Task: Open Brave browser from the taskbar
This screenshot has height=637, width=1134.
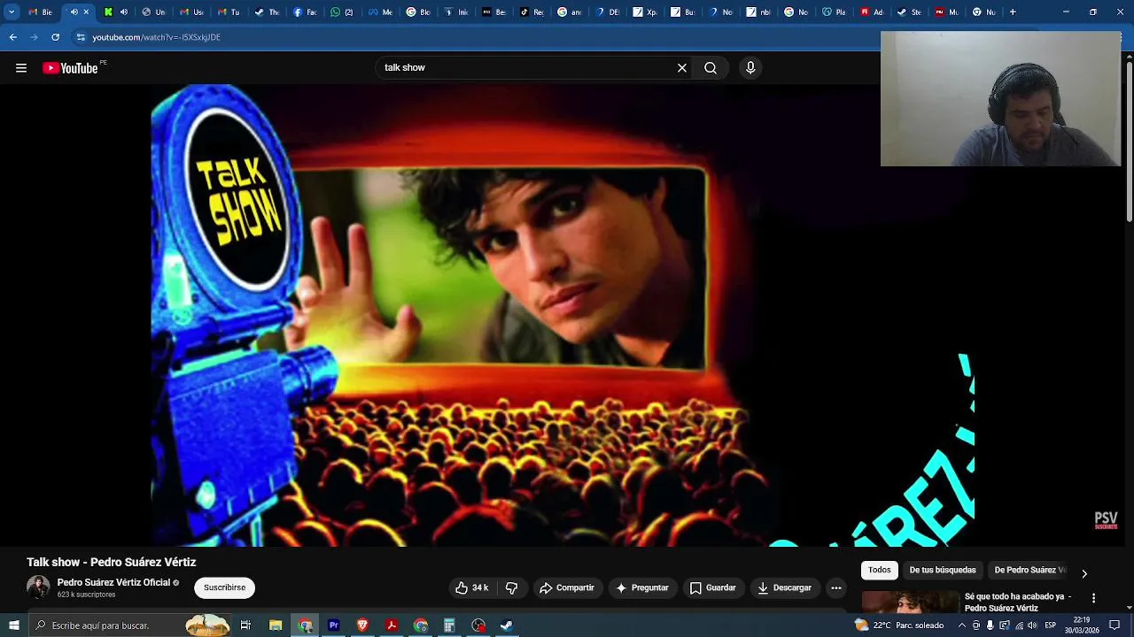Action: [x=362, y=625]
